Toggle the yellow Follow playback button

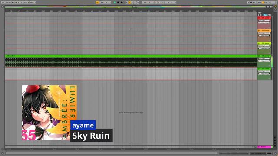click(x=97, y=3)
